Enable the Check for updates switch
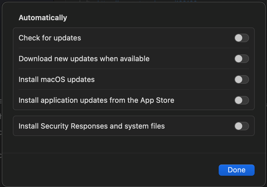Image resolution: width=267 pixels, height=187 pixels. 242,38
